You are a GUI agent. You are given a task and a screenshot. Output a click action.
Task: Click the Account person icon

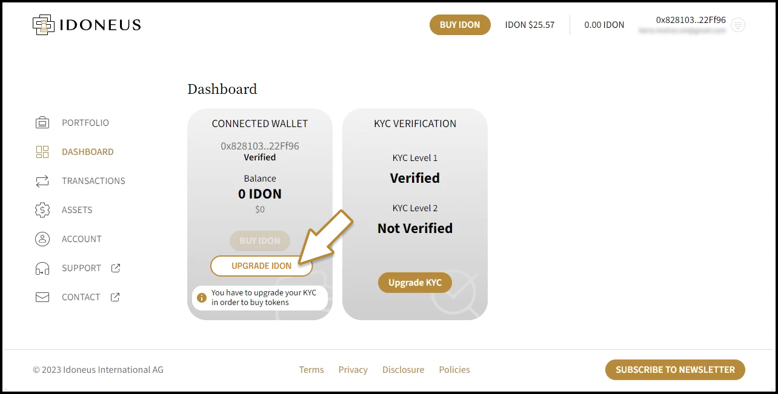(x=42, y=239)
